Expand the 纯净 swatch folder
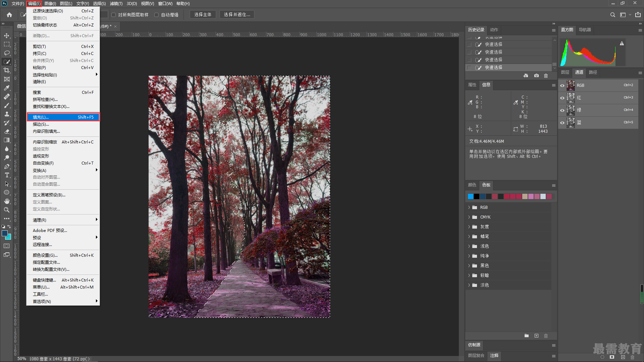 (469, 256)
